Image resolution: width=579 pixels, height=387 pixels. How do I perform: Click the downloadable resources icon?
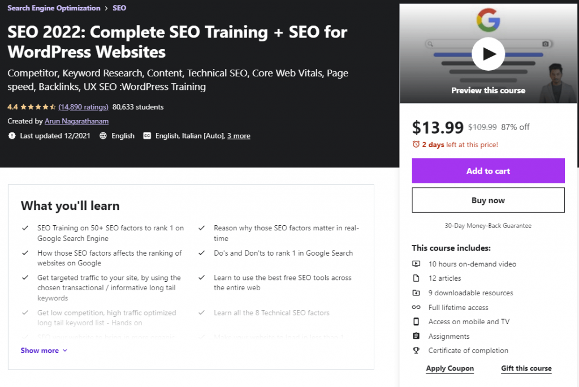click(x=417, y=293)
